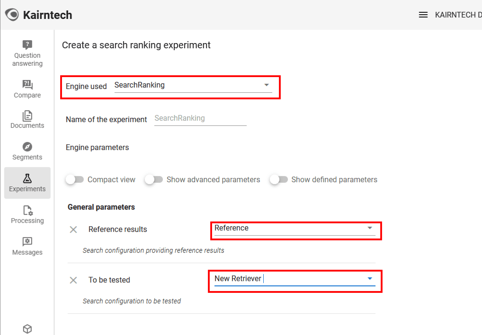Open the To be tested dropdown

[370, 279]
